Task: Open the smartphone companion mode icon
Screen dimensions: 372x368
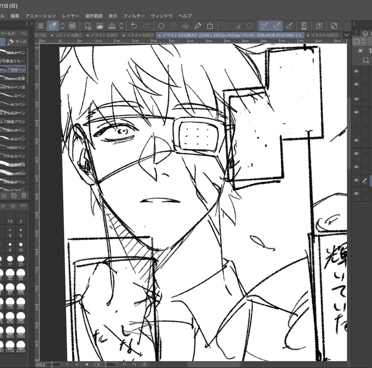Action: point(304,26)
